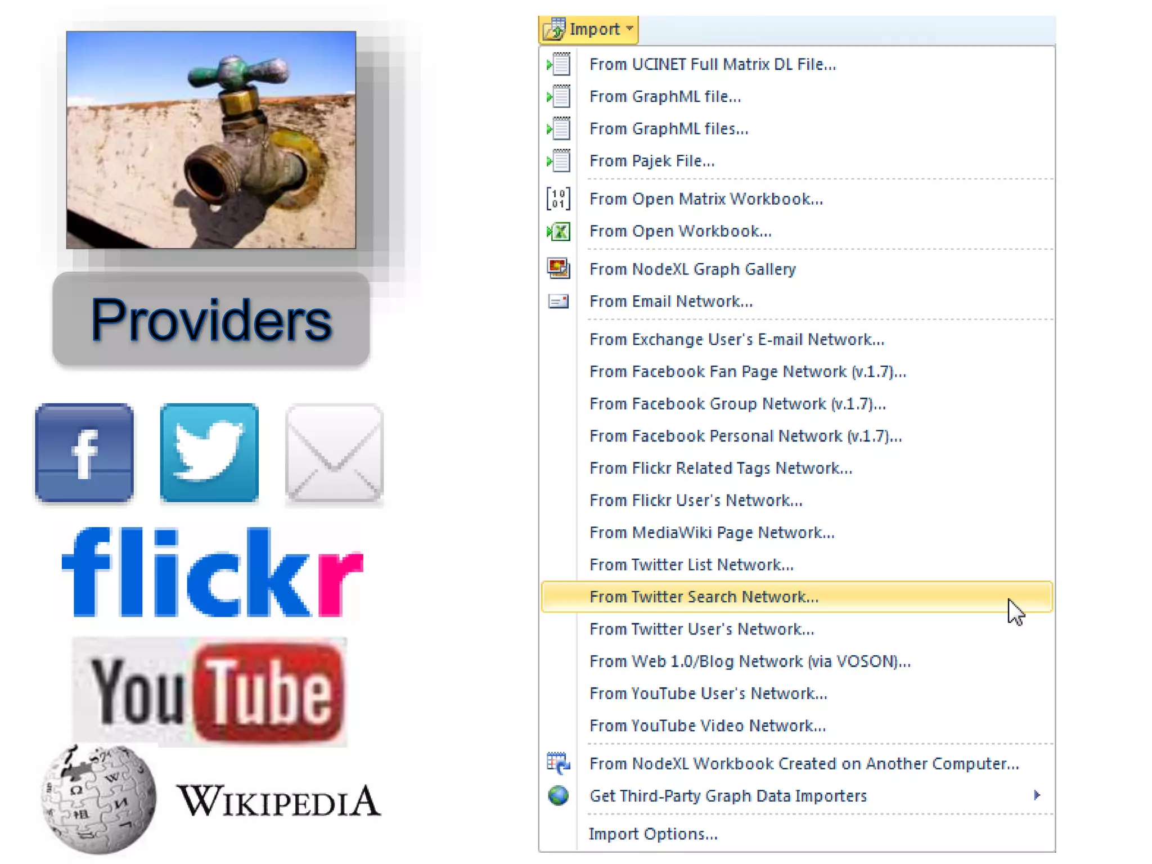Open the Import dropdown arrow

coord(629,29)
